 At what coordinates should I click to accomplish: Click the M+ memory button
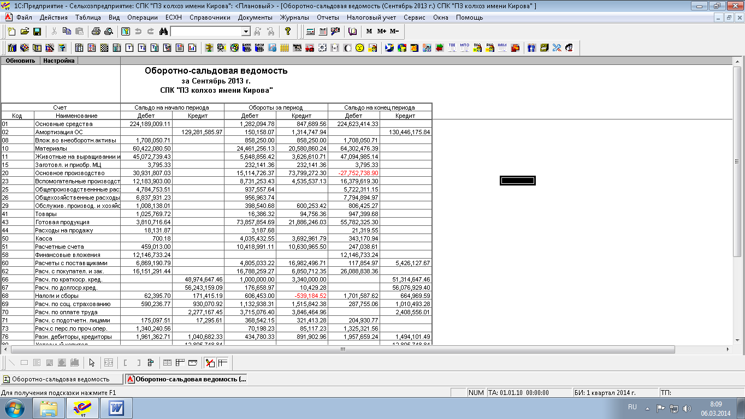pos(381,32)
